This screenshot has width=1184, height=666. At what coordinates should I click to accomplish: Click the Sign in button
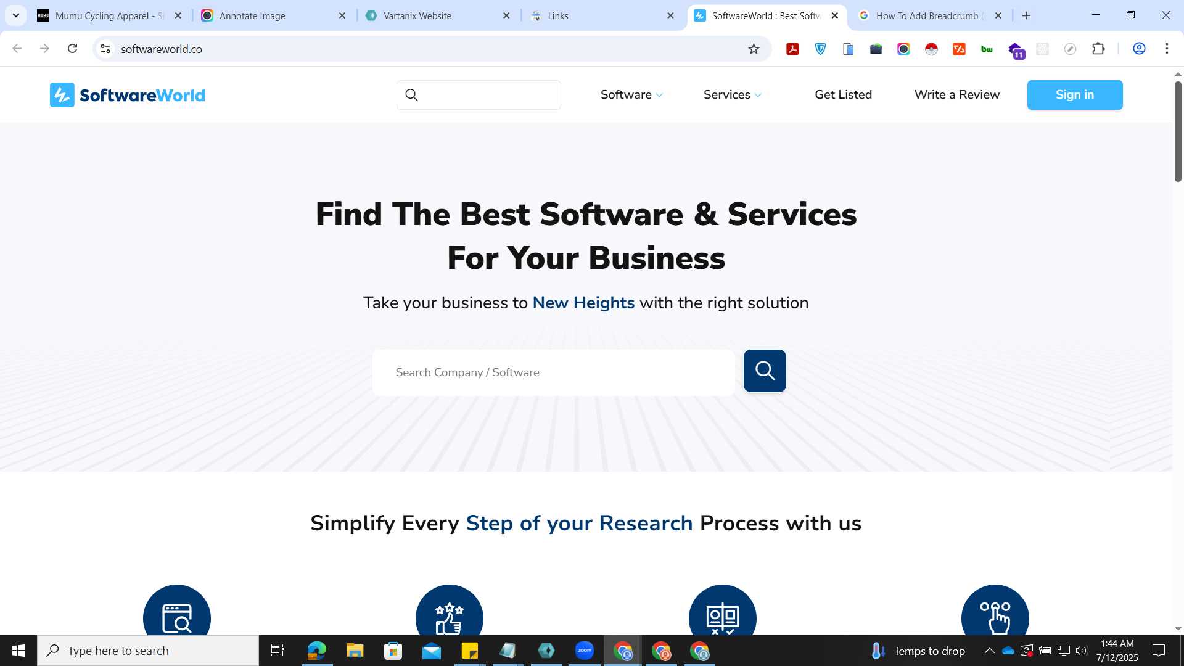point(1075,95)
